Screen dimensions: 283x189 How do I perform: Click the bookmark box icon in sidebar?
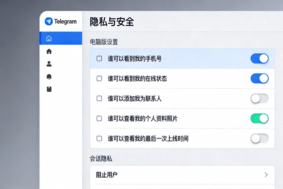[49, 89]
